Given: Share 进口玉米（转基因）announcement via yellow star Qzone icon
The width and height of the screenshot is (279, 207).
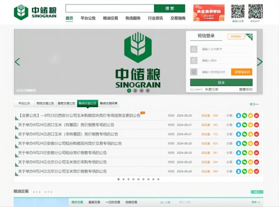Looking at the screenshot, I should click(x=251, y=125).
